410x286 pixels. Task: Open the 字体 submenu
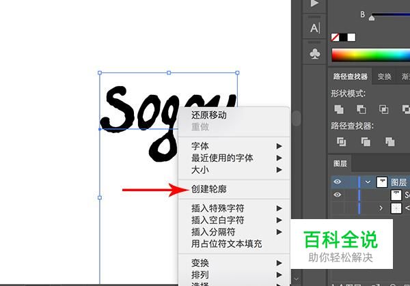coord(234,146)
